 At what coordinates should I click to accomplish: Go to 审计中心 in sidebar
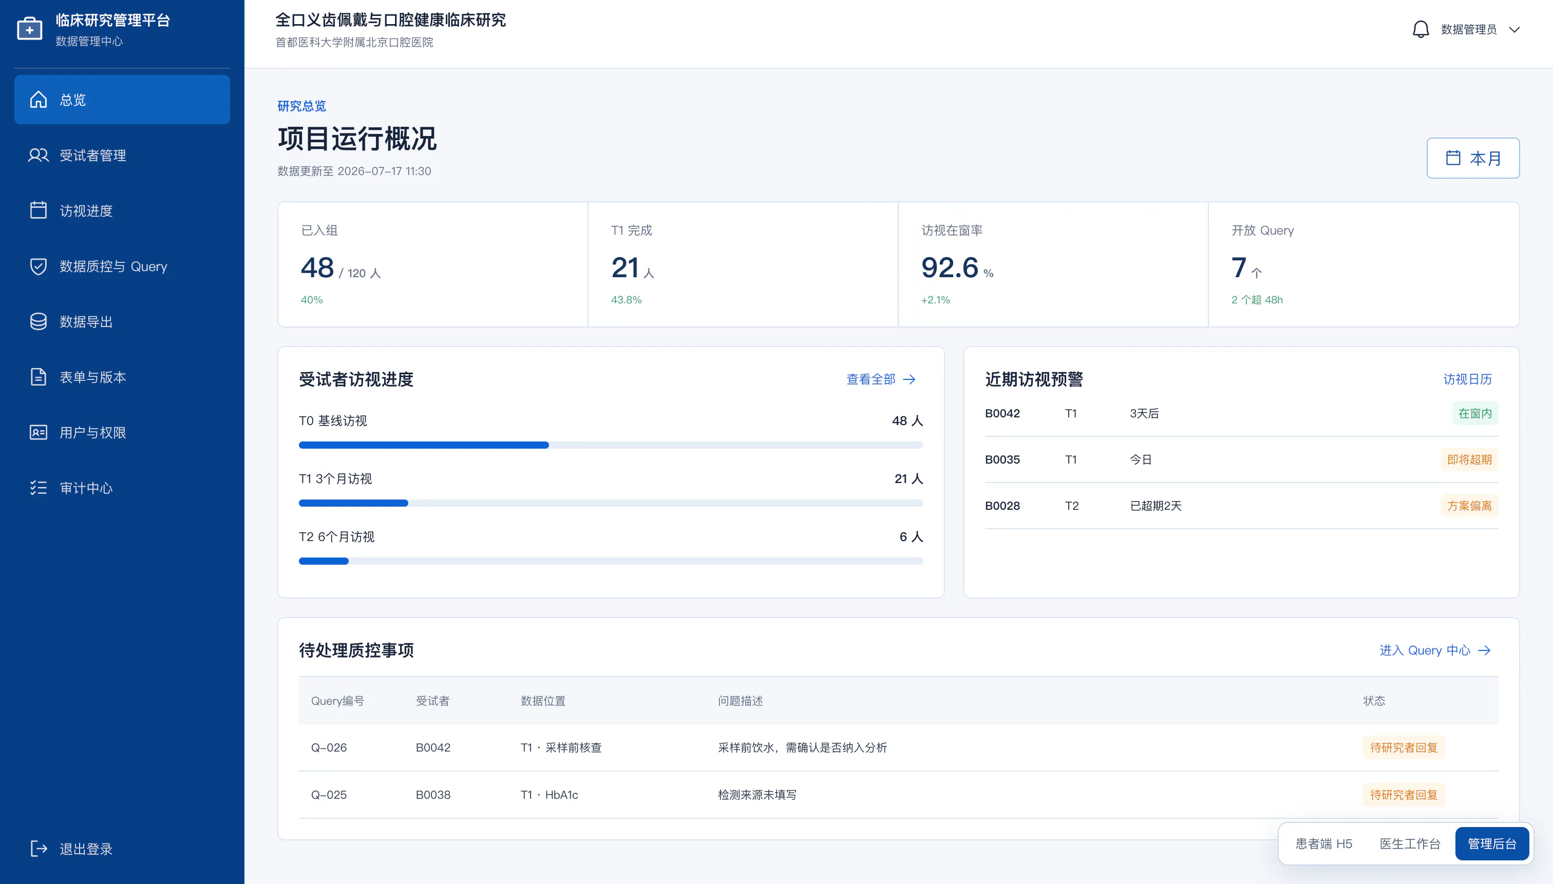tap(122, 488)
